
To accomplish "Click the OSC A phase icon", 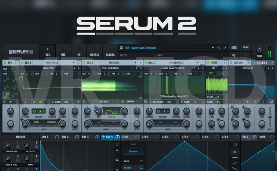I will click(x=34, y=102).
